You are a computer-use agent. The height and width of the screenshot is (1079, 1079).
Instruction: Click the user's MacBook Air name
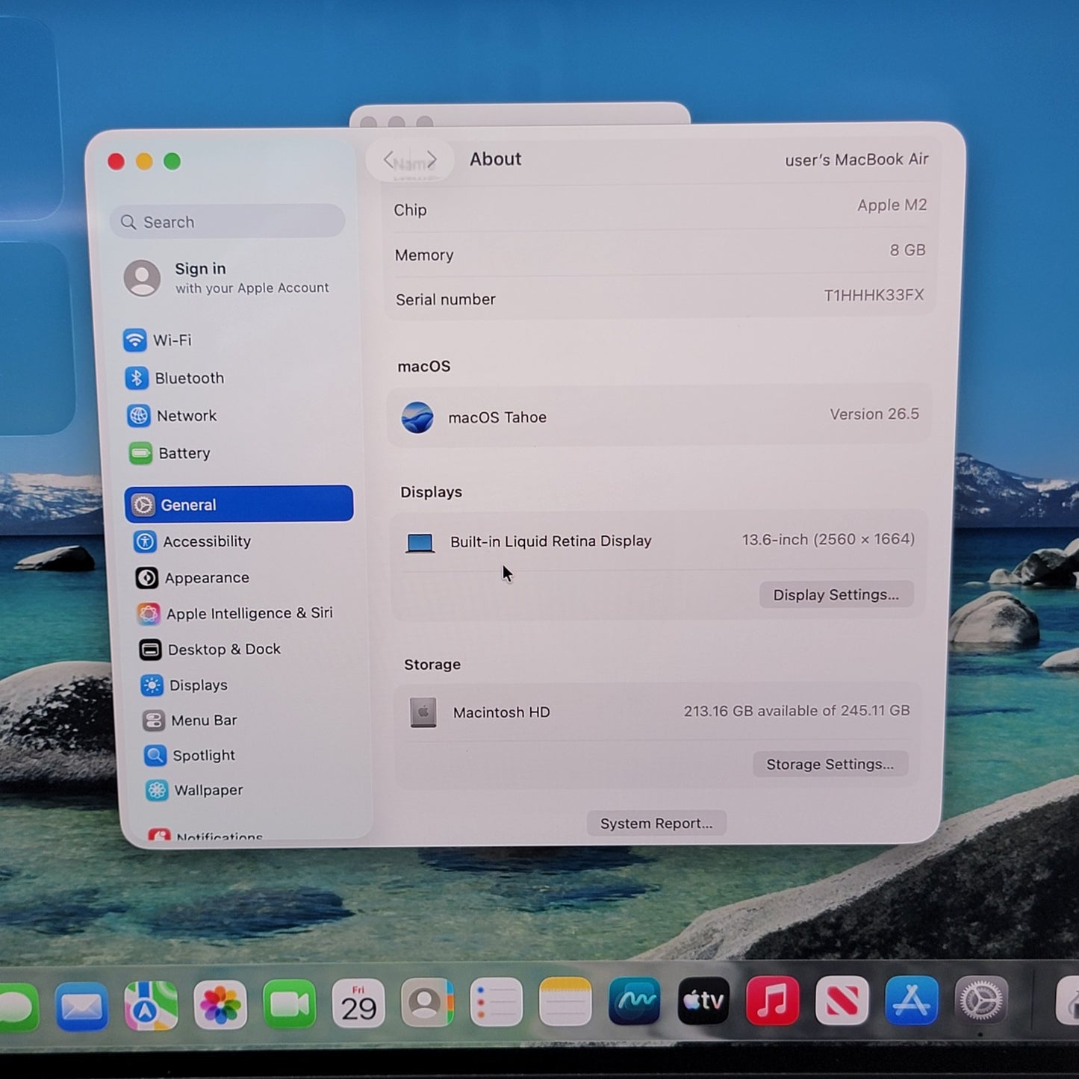click(x=856, y=160)
